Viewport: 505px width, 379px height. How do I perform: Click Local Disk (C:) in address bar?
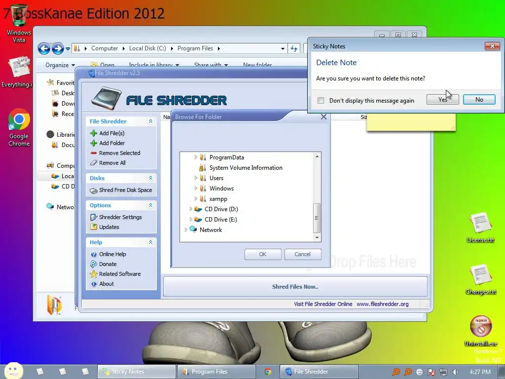pos(147,48)
